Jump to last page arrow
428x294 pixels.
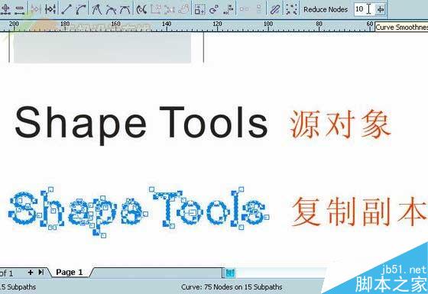point(41,272)
